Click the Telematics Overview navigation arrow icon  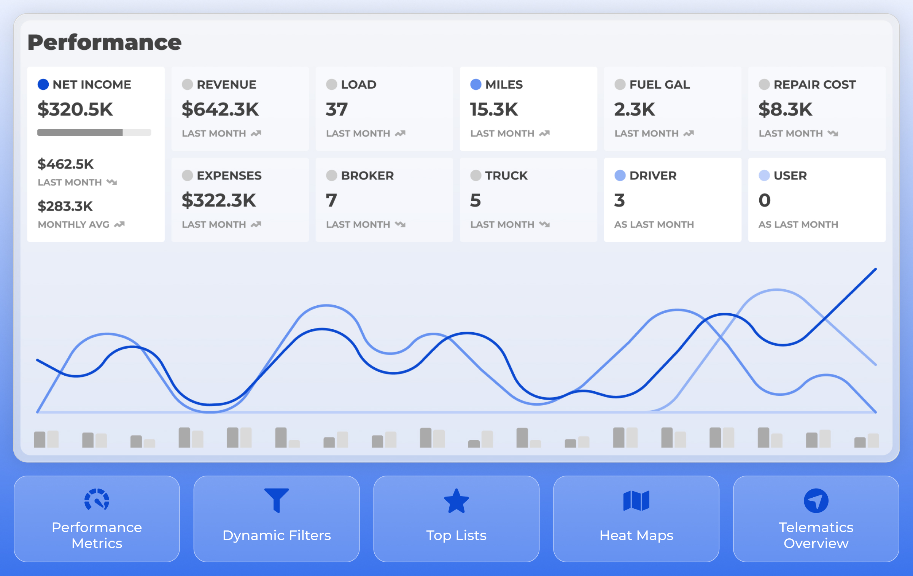click(816, 500)
